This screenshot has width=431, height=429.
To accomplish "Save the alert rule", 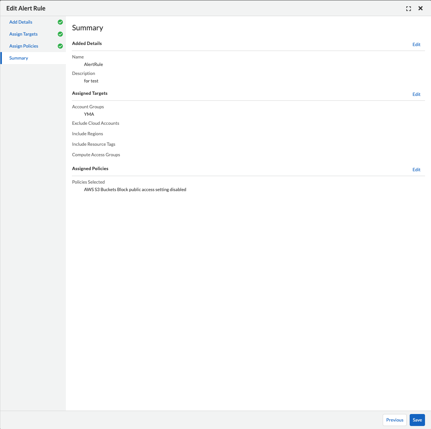I will click(417, 420).
